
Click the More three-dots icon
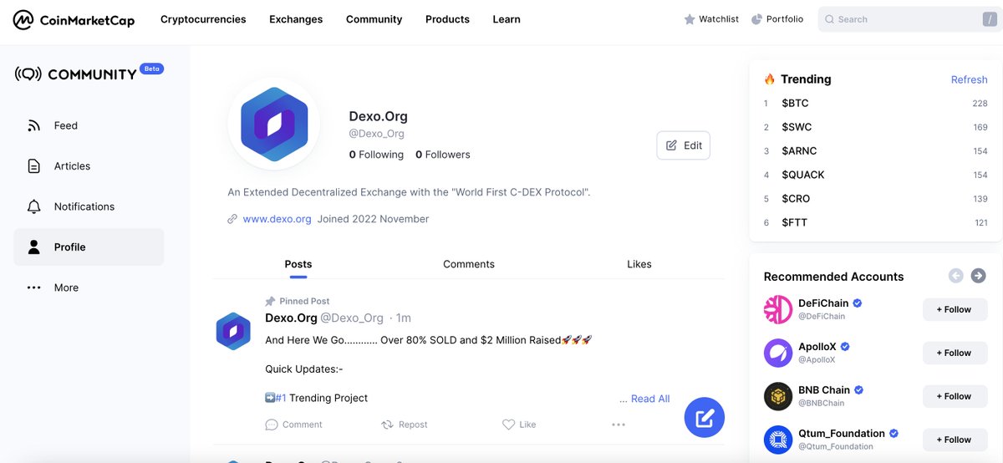click(x=34, y=287)
